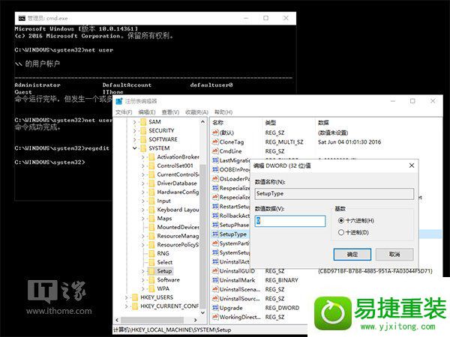Select the hexadecimal (十六进制) radio button

coord(341,221)
